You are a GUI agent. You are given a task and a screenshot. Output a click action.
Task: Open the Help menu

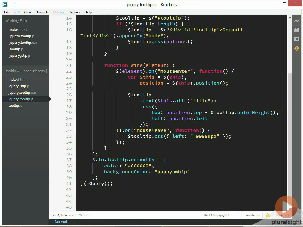pos(88,12)
